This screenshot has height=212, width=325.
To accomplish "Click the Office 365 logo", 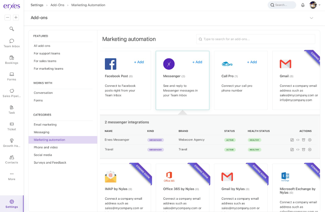I will tap(169, 177).
